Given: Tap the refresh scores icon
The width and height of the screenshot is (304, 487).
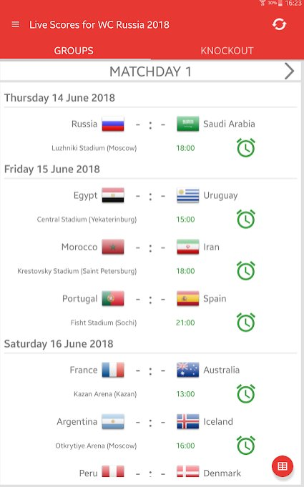Looking at the screenshot, I should pos(279,24).
